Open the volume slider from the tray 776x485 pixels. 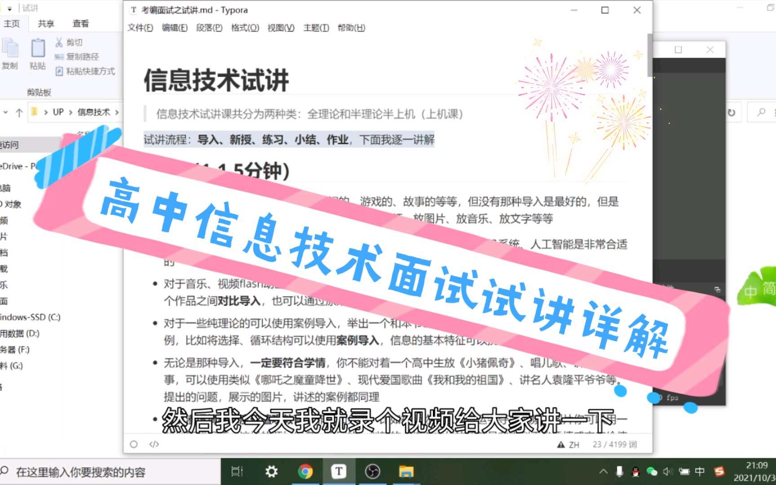click(668, 472)
